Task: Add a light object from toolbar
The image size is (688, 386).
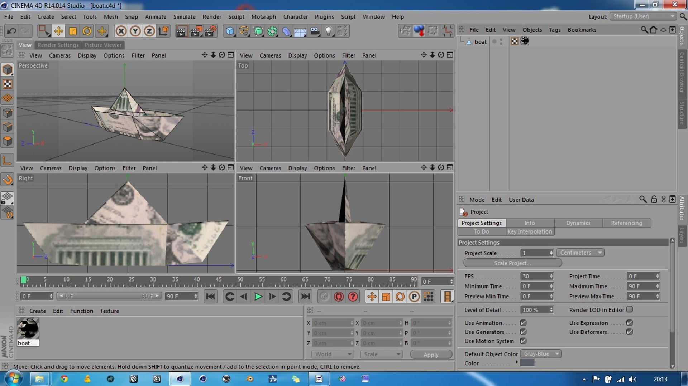Action: click(328, 31)
